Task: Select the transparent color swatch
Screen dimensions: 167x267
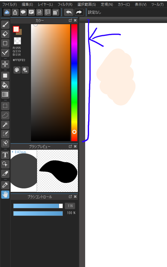Action: 17,41
